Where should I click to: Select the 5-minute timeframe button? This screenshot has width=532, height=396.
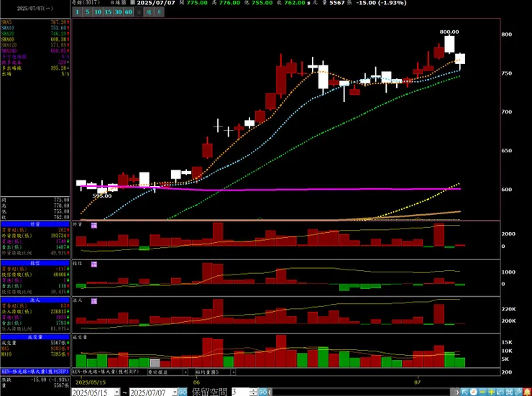pyautogui.click(x=88, y=12)
